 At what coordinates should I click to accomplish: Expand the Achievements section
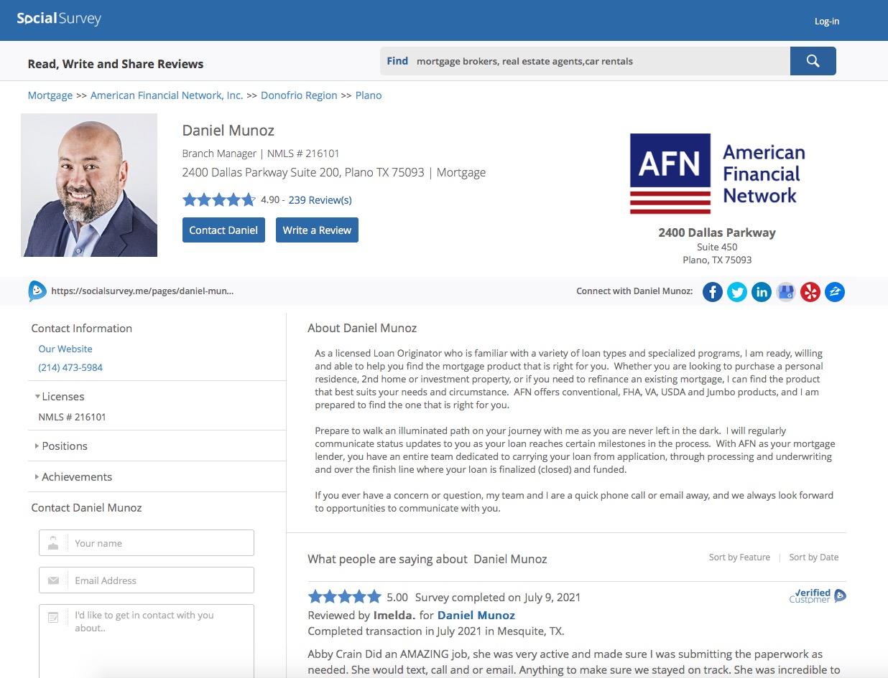(73, 476)
